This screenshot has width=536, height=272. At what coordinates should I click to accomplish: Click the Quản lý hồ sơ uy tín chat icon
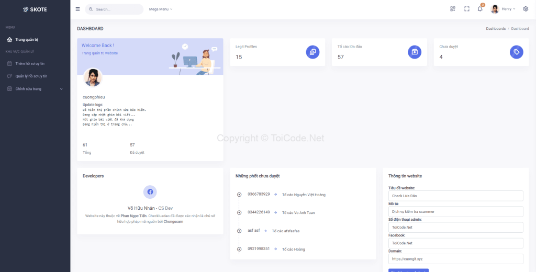click(9, 76)
